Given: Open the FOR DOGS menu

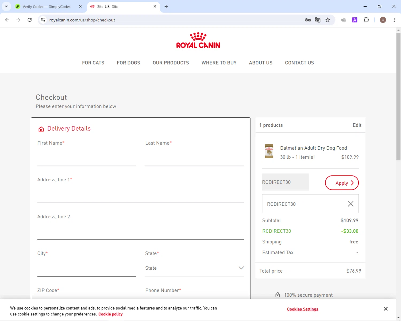Looking at the screenshot, I should point(128,63).
